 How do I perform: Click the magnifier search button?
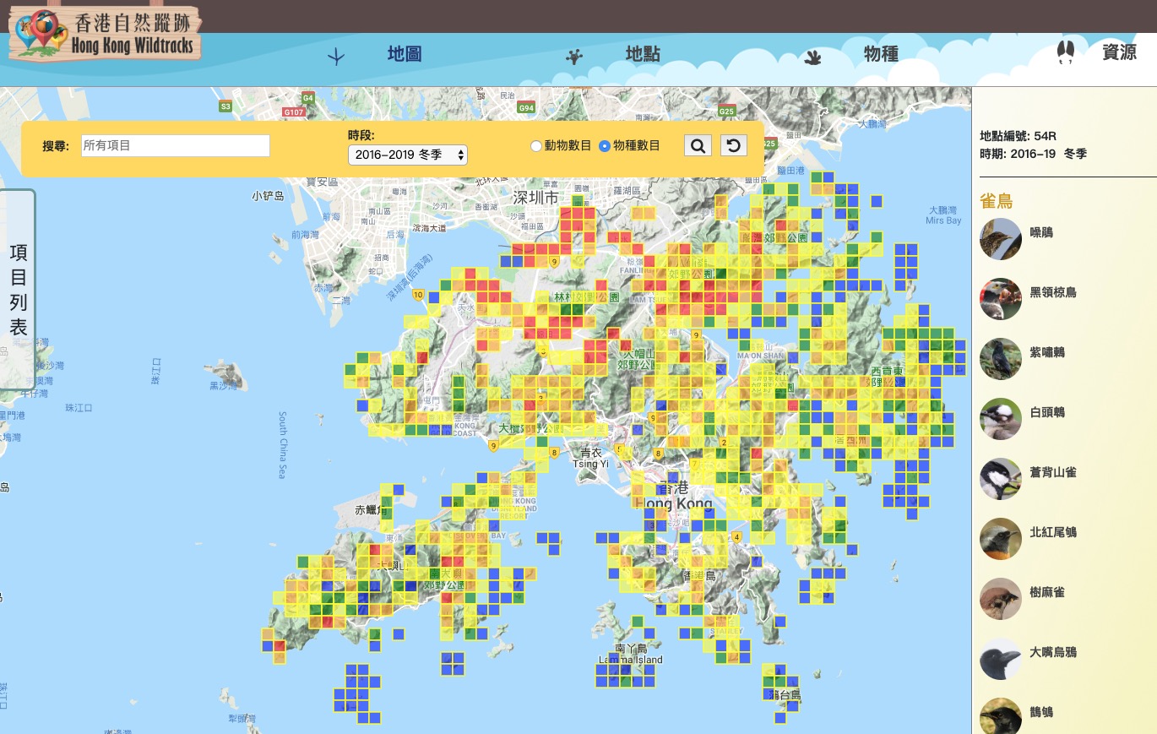click(698, 145)
